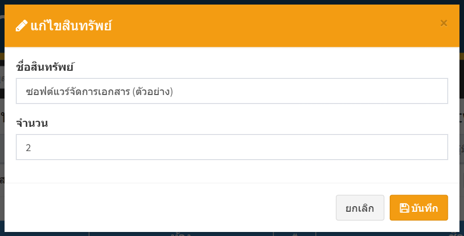Focus the ชื่อสินทรัพย์ text field
The height and width of the screenshot is (236, 464).
click(231, 91)
